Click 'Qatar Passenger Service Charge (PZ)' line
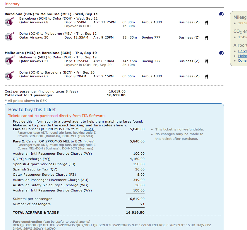This screenshot has width=247, height=230. pyautogui.click(x=44, y=175)
